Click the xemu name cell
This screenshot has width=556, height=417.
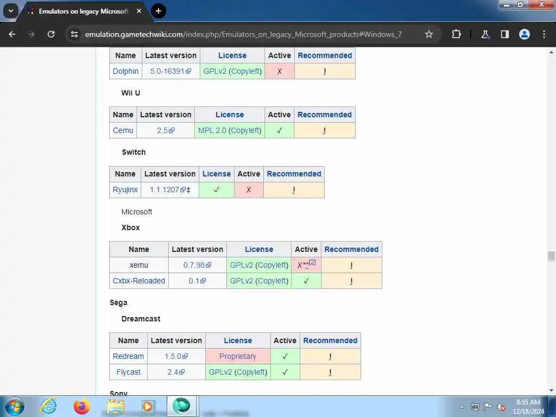click(138, 265)
